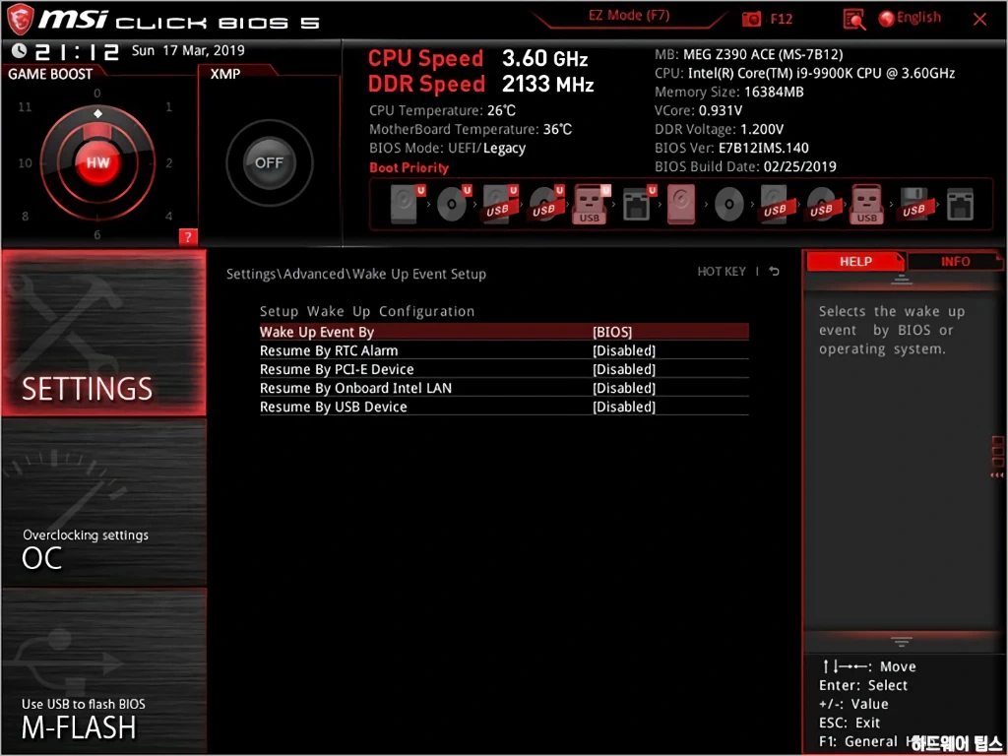Select last legacy network boot icon
Viewport: 1008px width, 756px height.
click(961, 205)
